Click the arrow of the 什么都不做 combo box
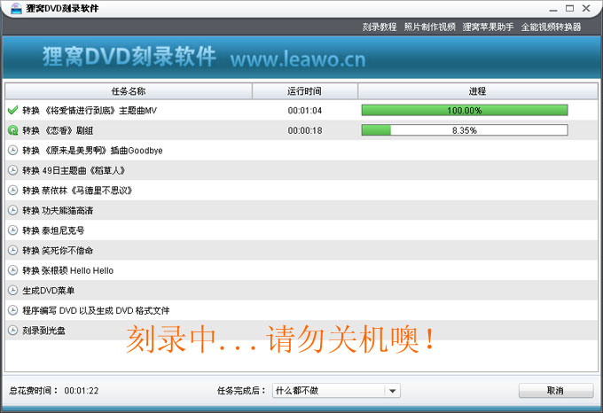 (392, 391)
